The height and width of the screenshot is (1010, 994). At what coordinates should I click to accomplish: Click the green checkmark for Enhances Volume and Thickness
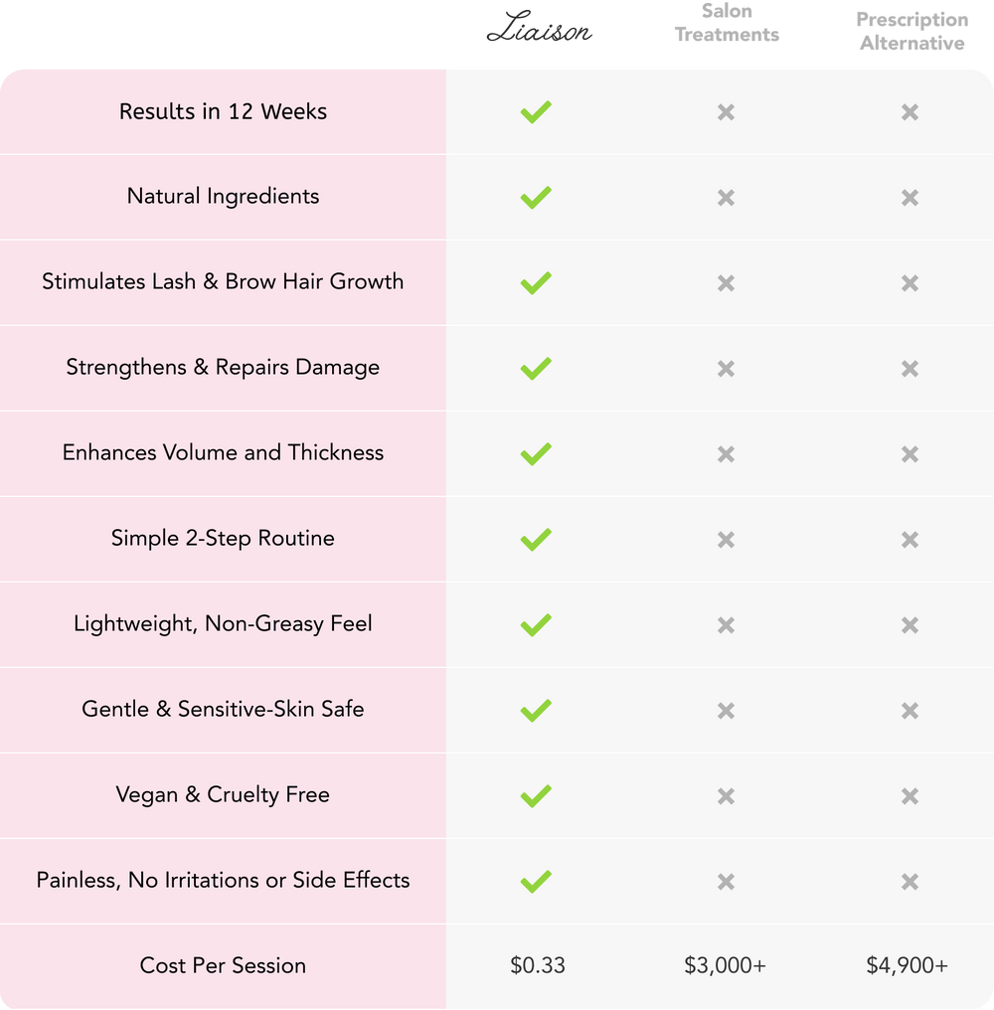(x=535, y=454)
